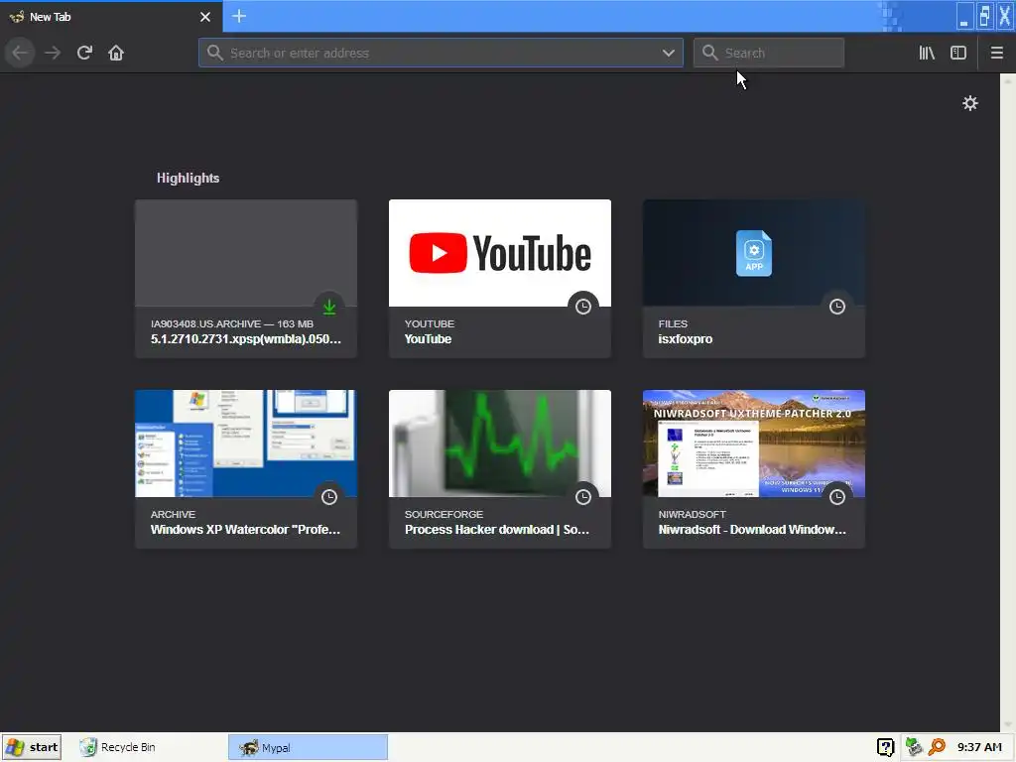Click 'Windows XP Watercolor "Profe...' title
This screenshot has height=762, width=1016.
coord(245,530)
